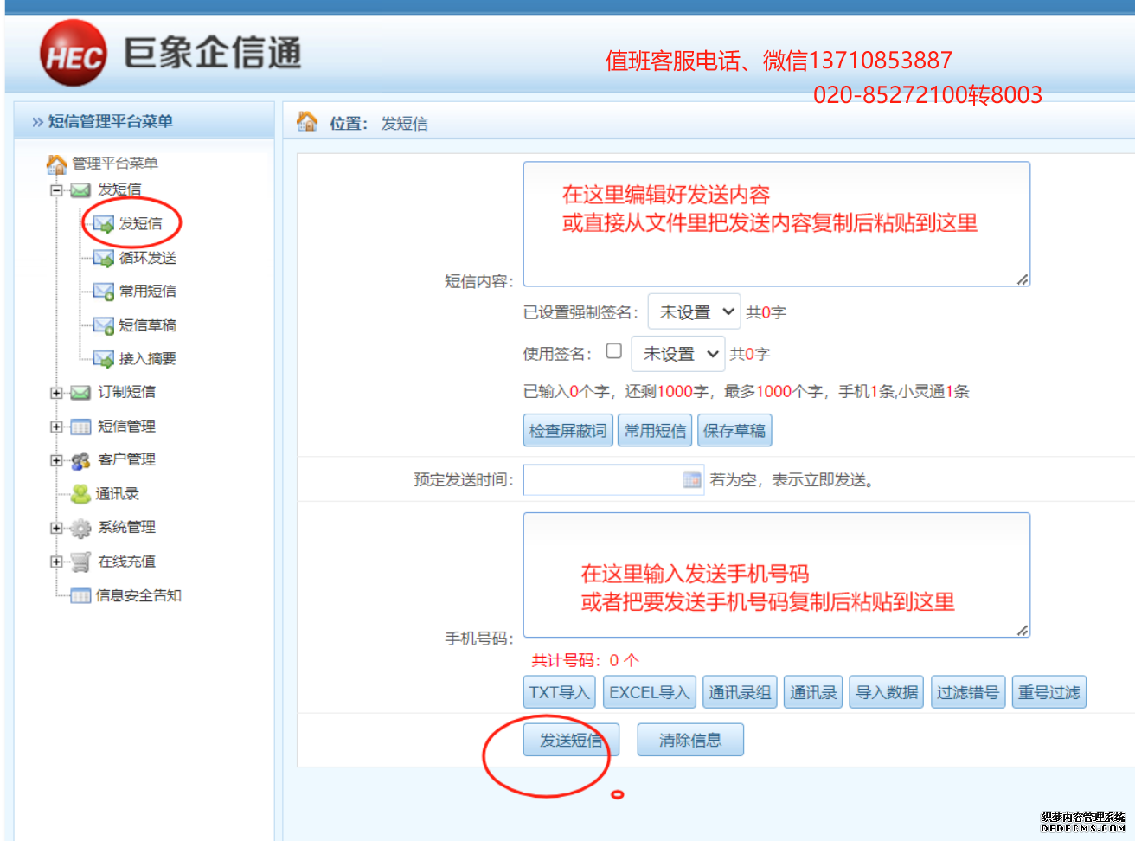The width and height of the screenshot is (1135, 841).
Task: Select 短信草稿 from the sidebar
Action: 147,325
